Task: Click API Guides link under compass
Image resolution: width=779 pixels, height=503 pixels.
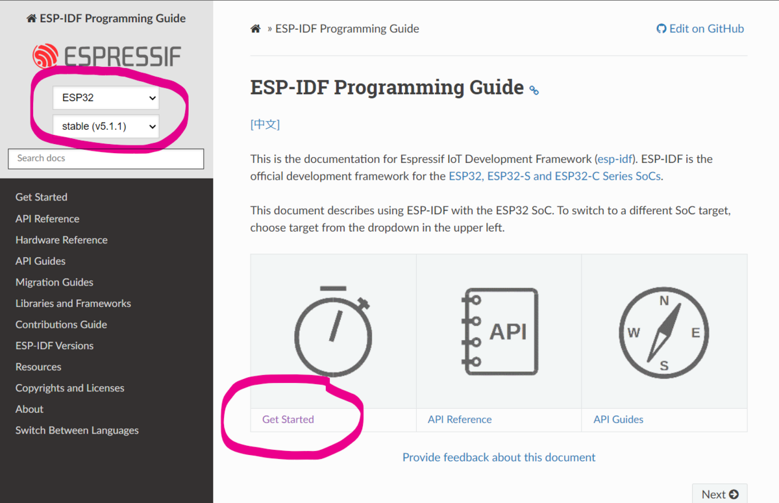Action: [x=619, y=419]
